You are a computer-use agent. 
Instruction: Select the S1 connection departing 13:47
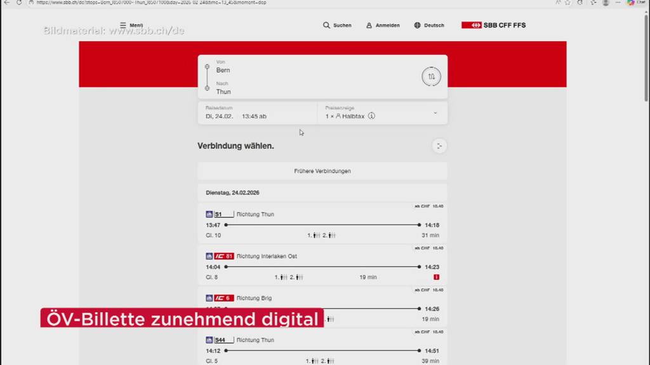[322, 225]
